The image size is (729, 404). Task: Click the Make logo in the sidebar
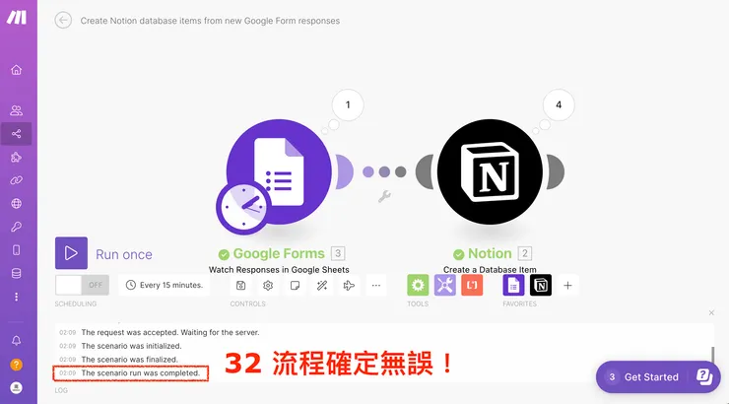click(x=17, y=17)
